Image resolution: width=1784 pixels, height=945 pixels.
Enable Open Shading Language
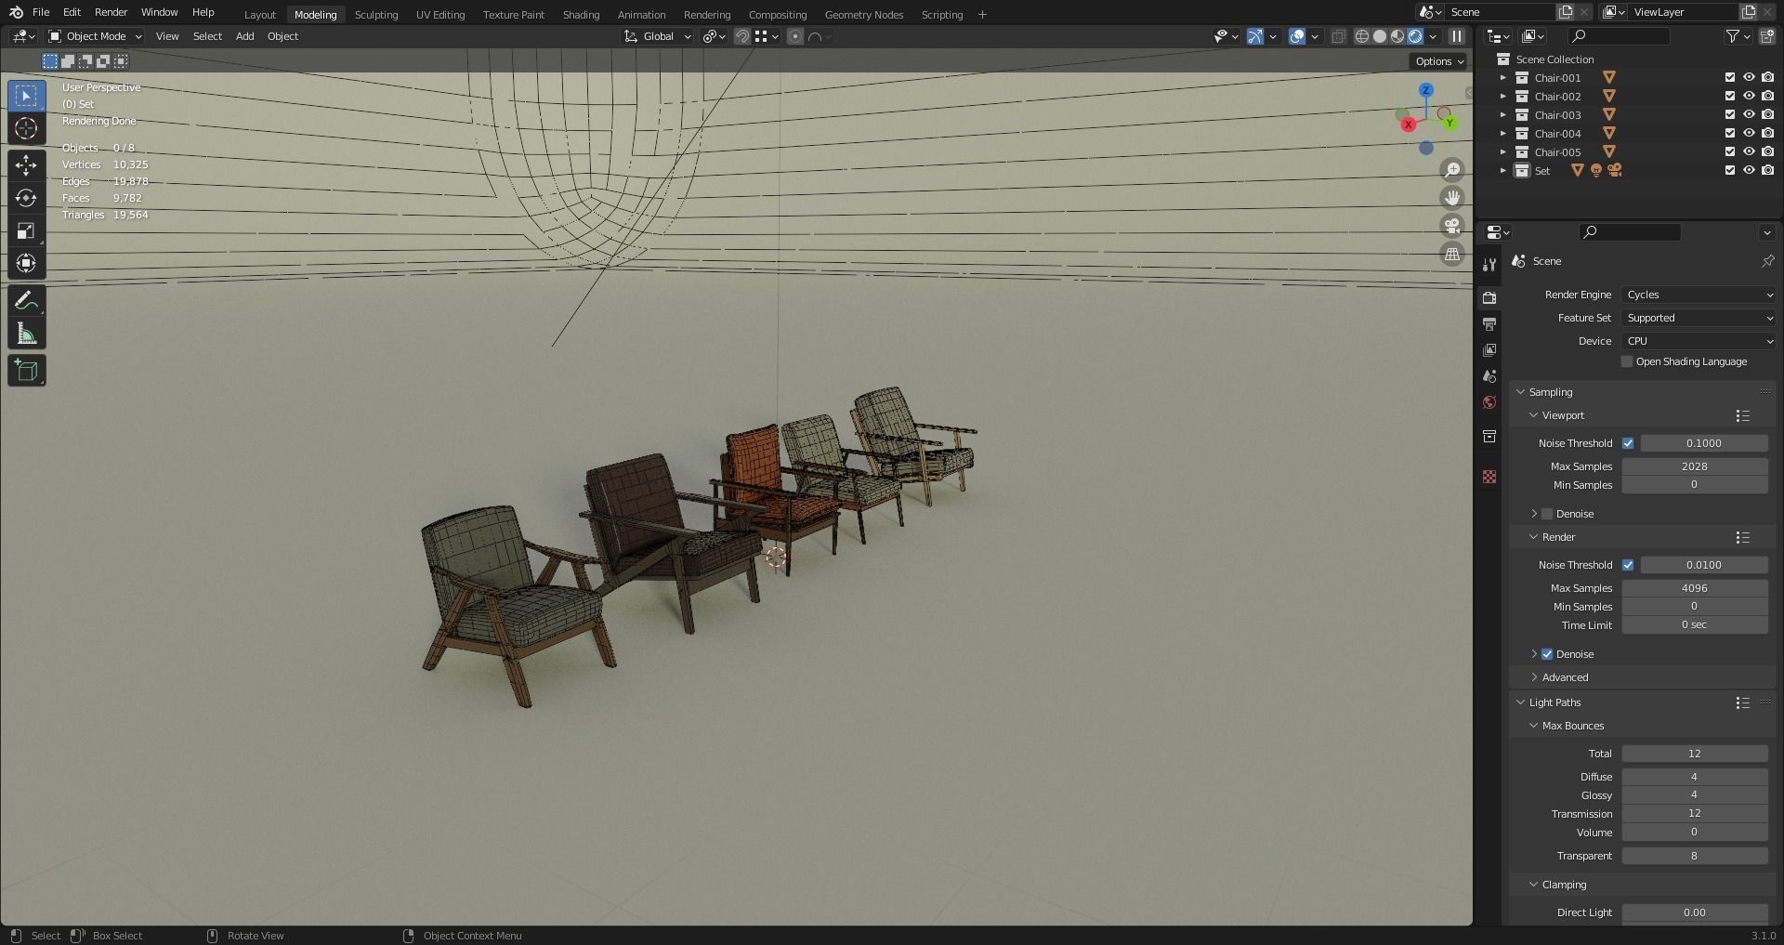[x=1627, y=361]
